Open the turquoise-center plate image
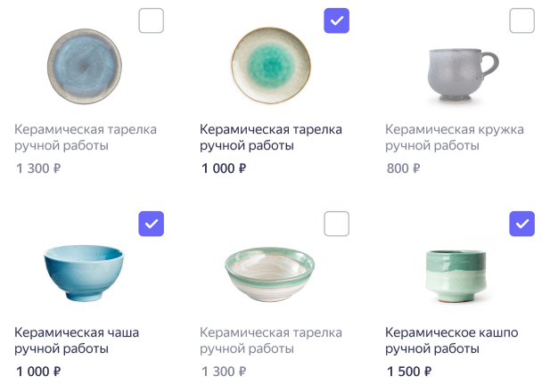Viewport: 542px width, 392px height. tap(271, 66)
